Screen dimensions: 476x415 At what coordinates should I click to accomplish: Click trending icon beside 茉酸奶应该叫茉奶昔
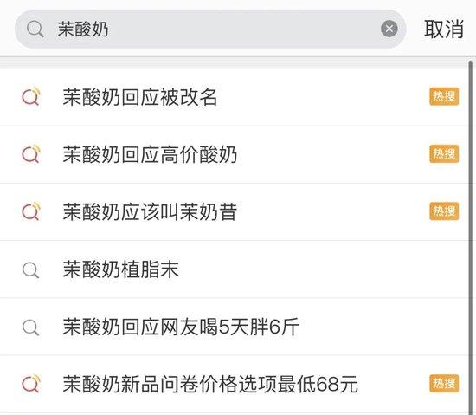pyautogui.click(x=31, y=211)
